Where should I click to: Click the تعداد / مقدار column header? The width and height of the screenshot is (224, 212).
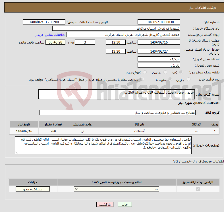click(x=53, y=124)
